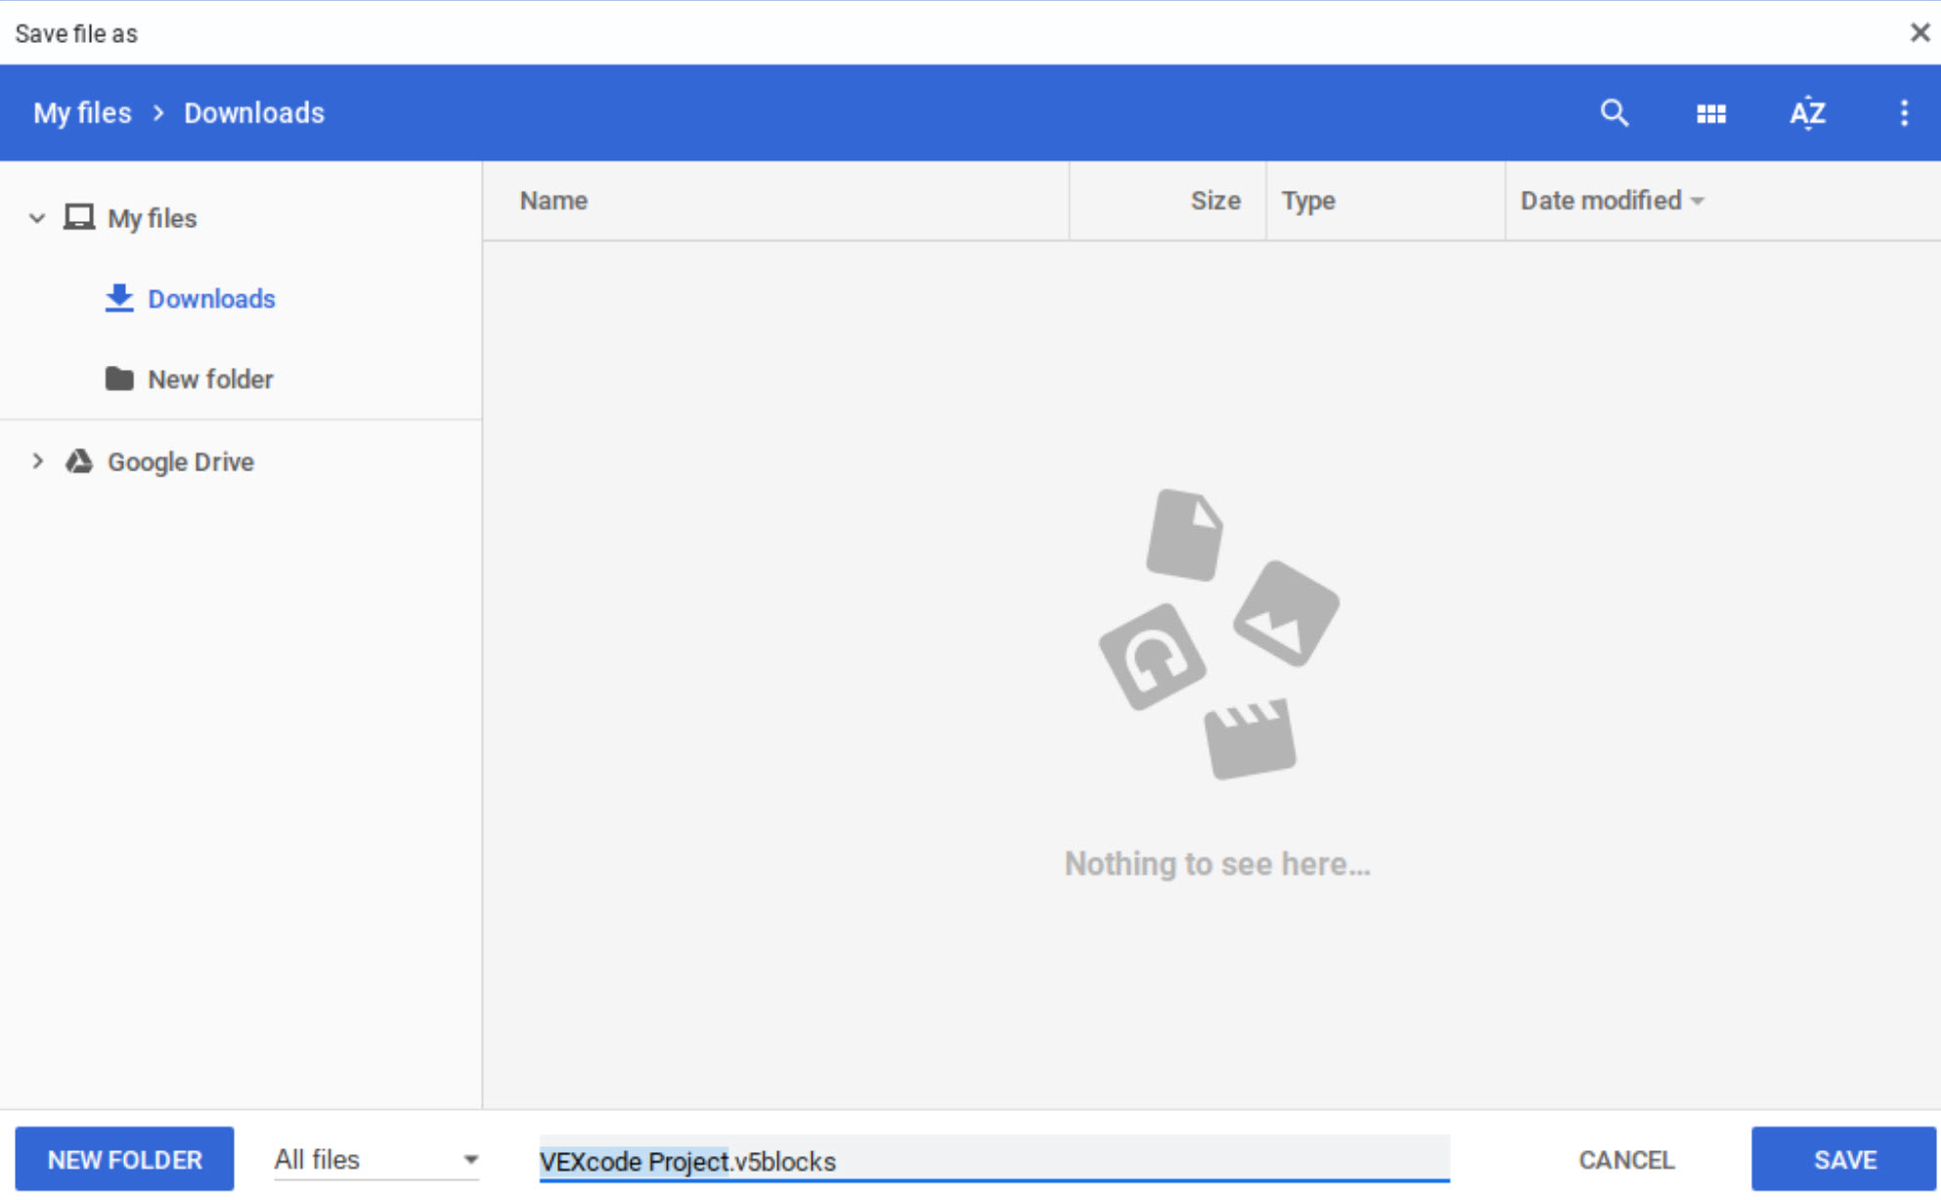Viewport: 1941px width, 1200px height.
Task: Open search in the file dialog
Action: coord(1614,112)
